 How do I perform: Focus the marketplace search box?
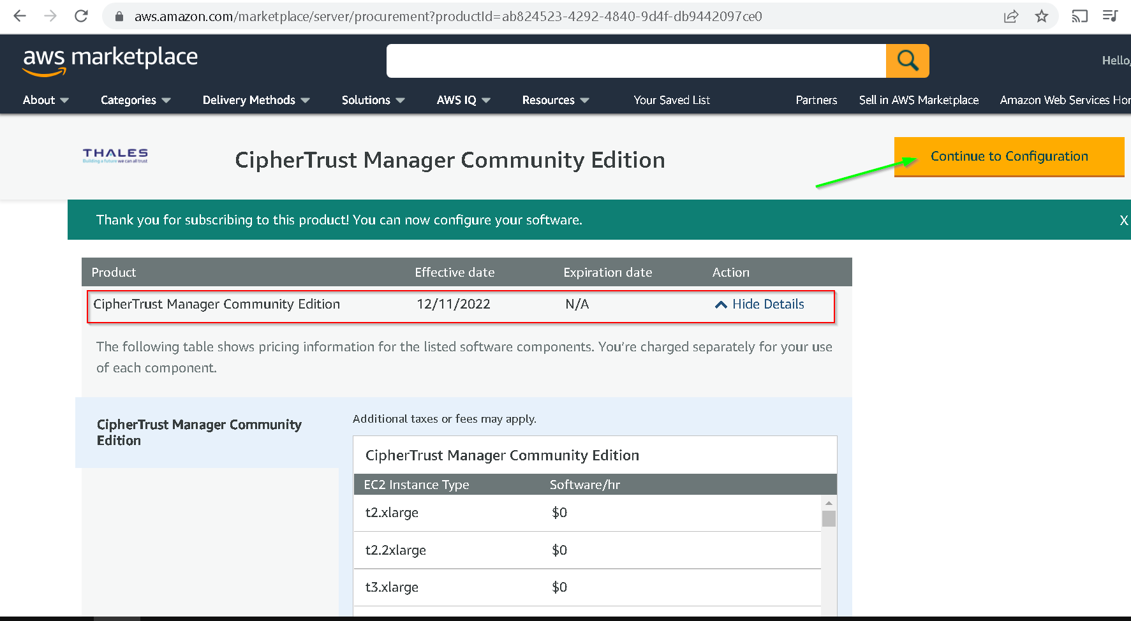tap(636, 61)
